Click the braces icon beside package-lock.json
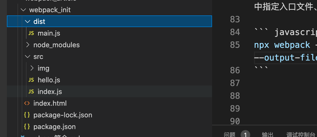This screenshot has width=317, height=137. point(27,115)
